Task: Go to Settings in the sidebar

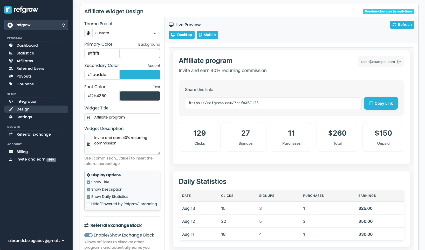Action: (x=24, y=117)
